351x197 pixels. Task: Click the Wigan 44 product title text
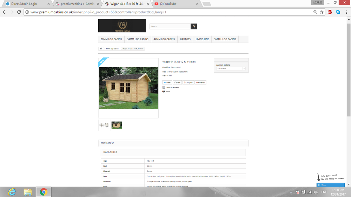point(179,62)
